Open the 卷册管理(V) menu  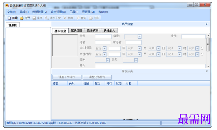click(x=40, y=12)
